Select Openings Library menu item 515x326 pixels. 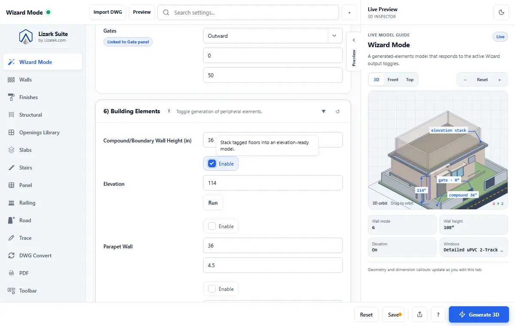pos(42,133)
